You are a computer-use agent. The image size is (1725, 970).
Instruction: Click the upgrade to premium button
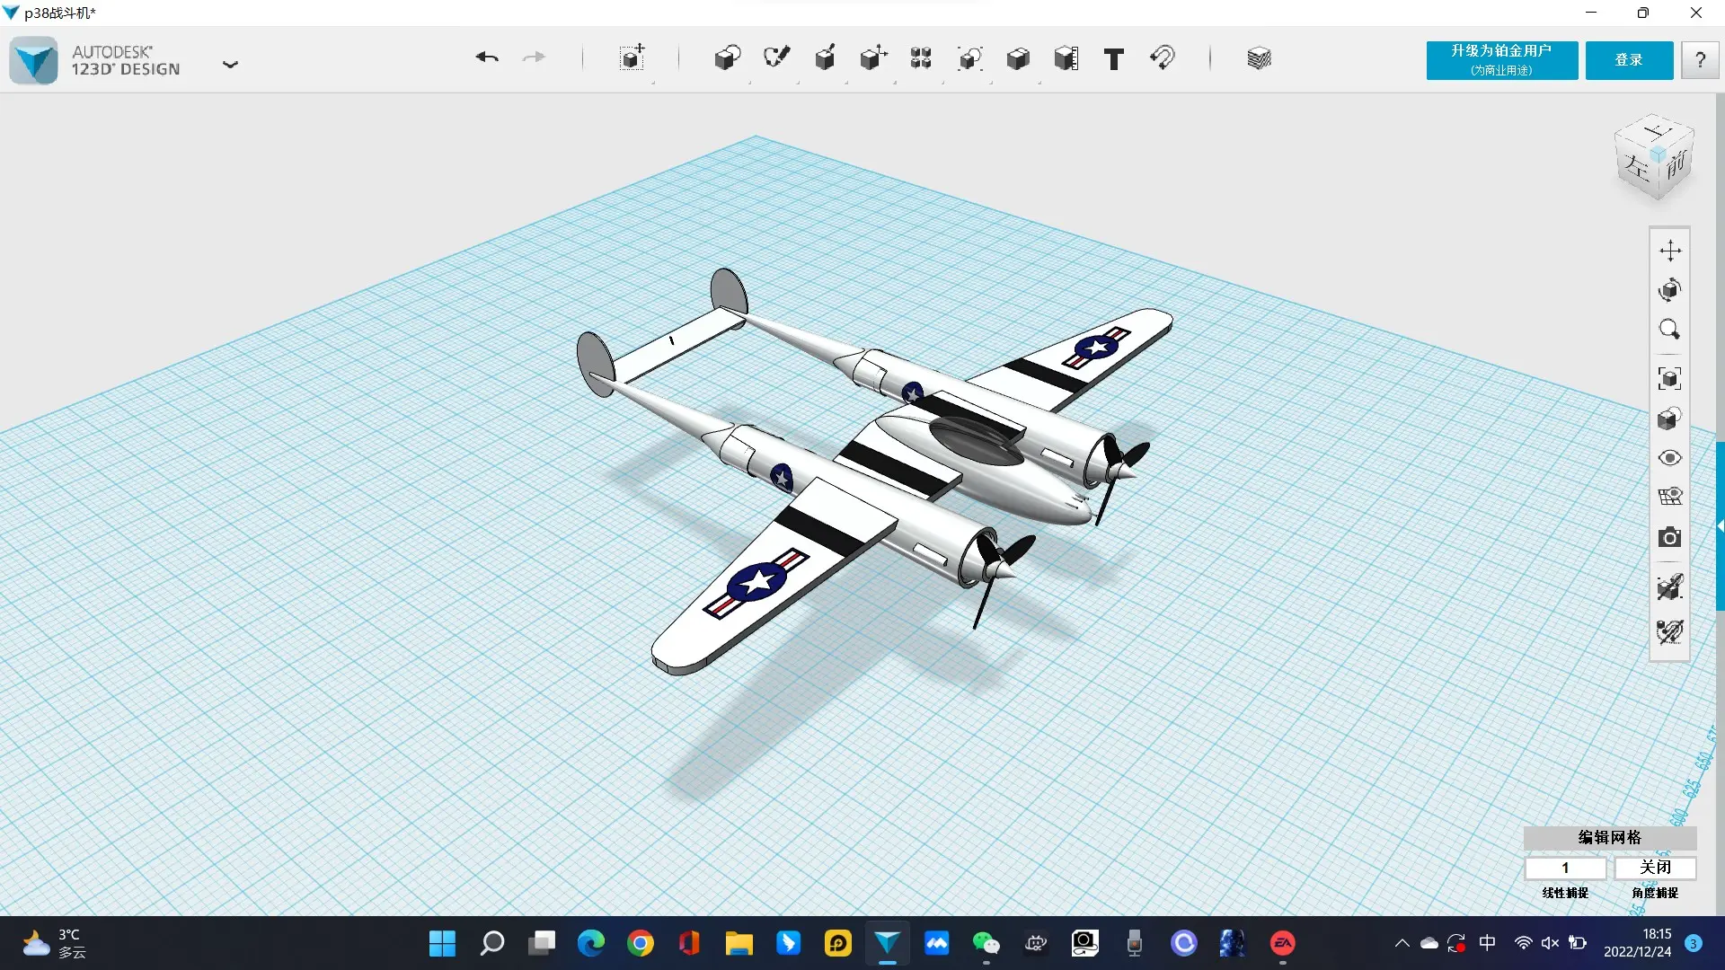[x=1501, y=60]
